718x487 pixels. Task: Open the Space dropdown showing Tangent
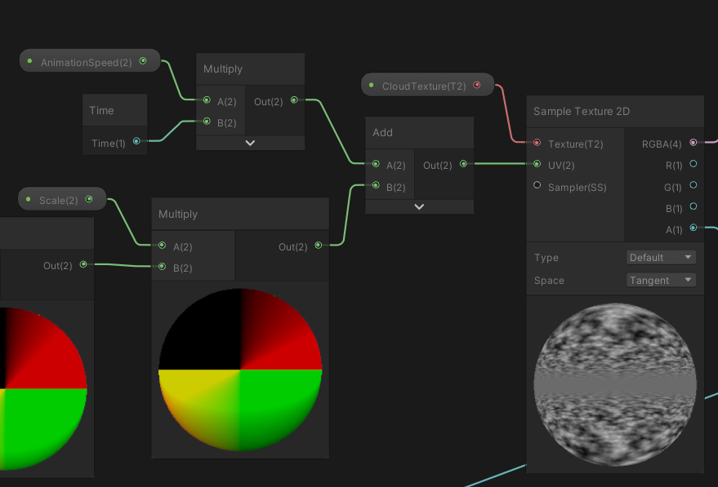click(661, 280)
